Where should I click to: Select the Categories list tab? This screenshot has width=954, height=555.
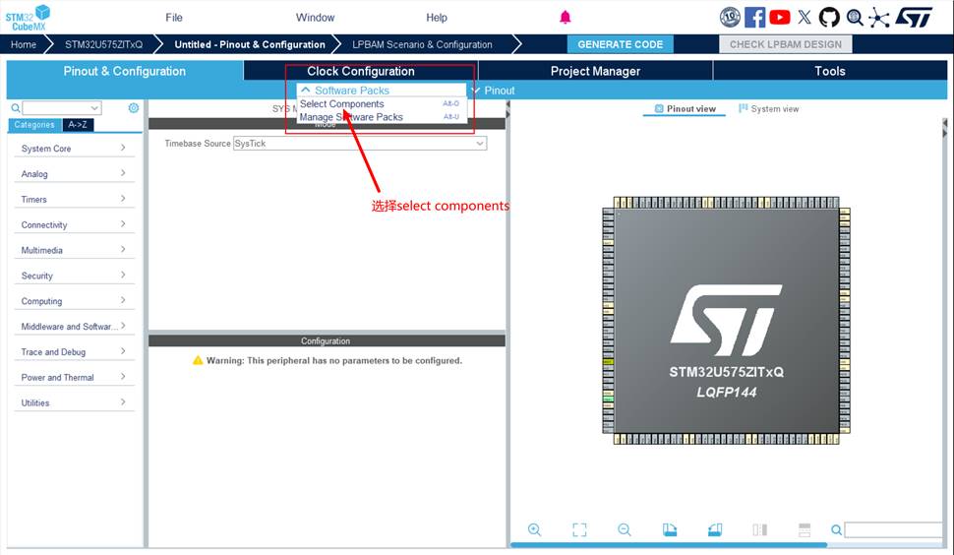coord(34,125)
